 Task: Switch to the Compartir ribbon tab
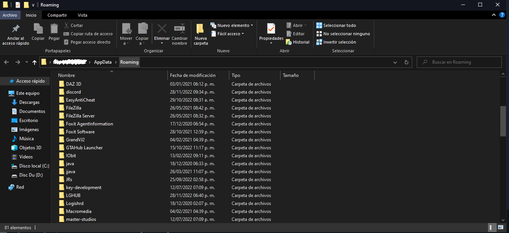[57, 15]
